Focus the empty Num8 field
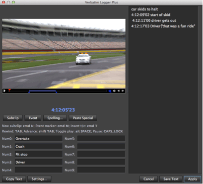This screenshot has width=203, height=184. (101, 162)
